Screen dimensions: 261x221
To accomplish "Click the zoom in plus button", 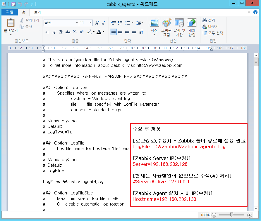I will point(249,215).
